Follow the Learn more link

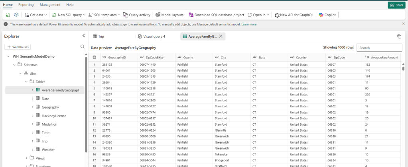[x=249, y=24]
